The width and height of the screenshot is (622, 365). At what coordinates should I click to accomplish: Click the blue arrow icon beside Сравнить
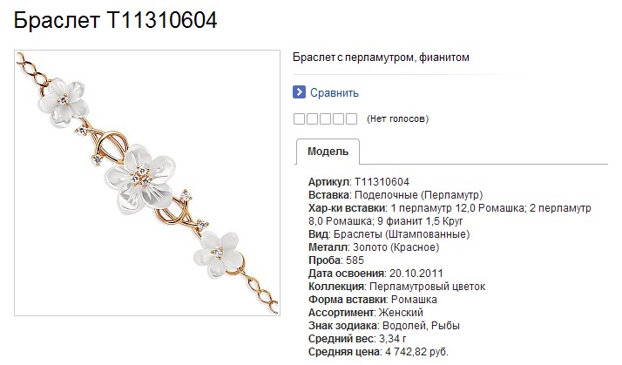(x=299, y=92)
